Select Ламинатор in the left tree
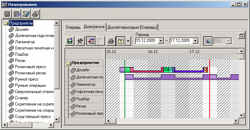The height and width of the screenshot is (130, 250). (25, 42)
